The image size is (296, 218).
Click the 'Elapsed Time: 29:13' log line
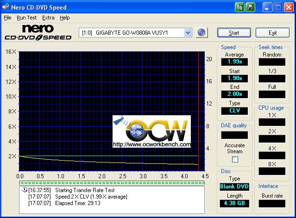coord(78,203)
